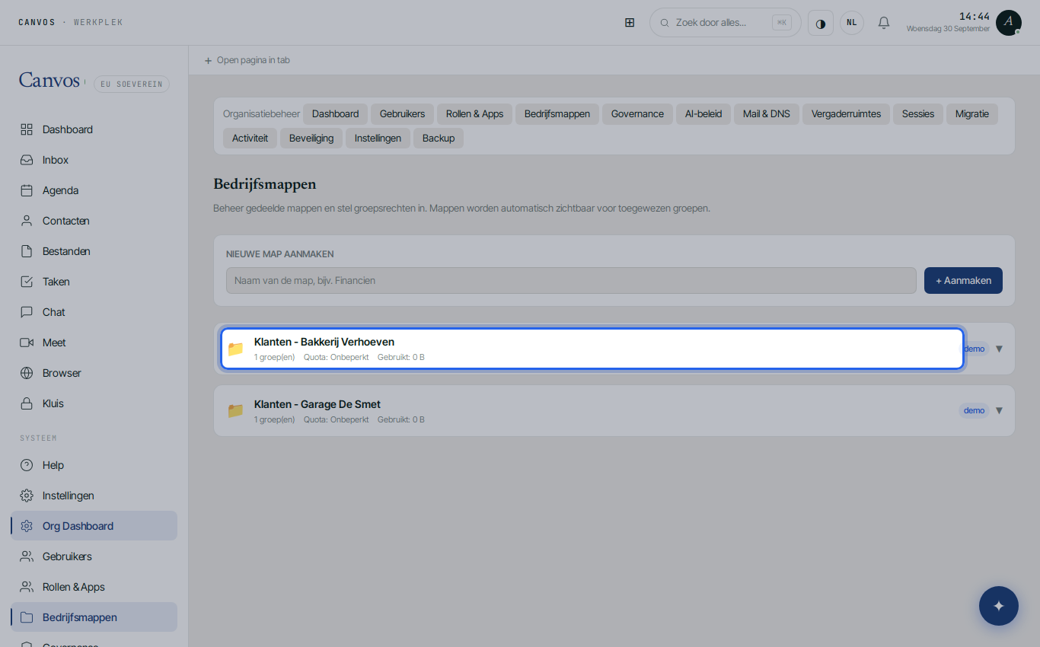
Task: Click the floating AI assistant sparkle button
Action: point(999,606)
